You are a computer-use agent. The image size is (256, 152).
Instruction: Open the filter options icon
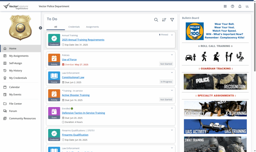tap(172, 20)
